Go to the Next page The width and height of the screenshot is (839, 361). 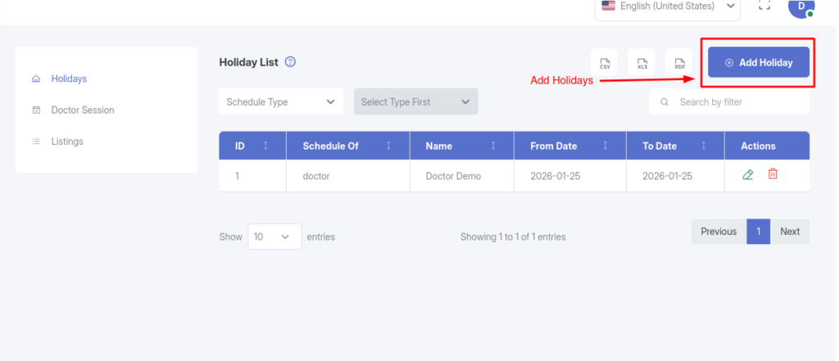(x=790, y=232)
